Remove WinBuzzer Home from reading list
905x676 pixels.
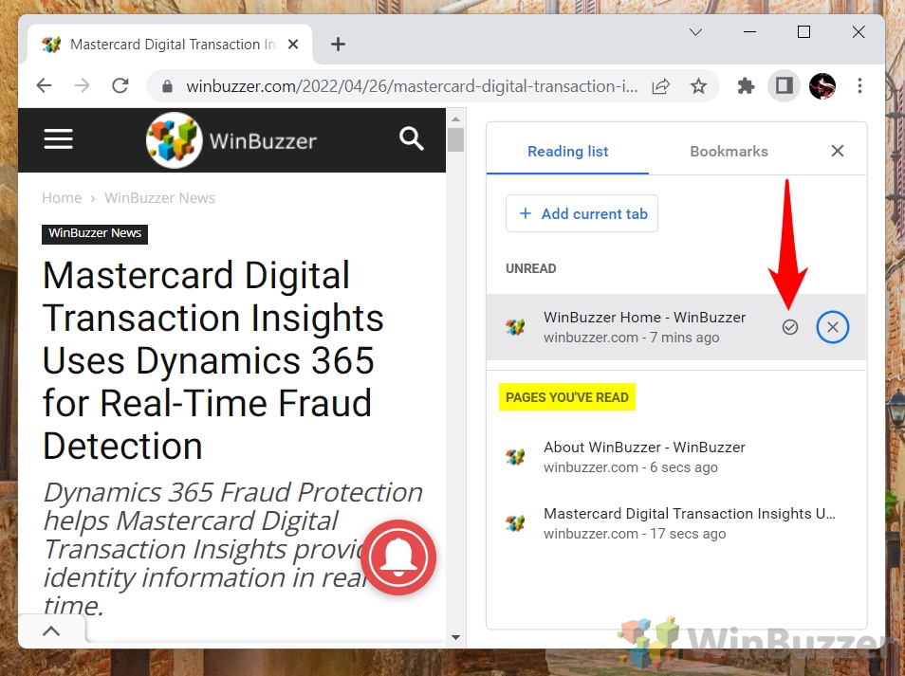point(832,327)
